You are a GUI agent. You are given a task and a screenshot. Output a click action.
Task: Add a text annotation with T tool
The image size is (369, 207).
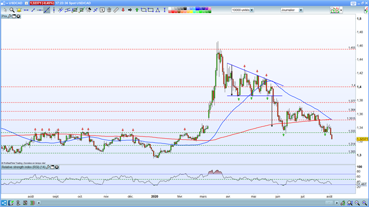tap(102, 10)
